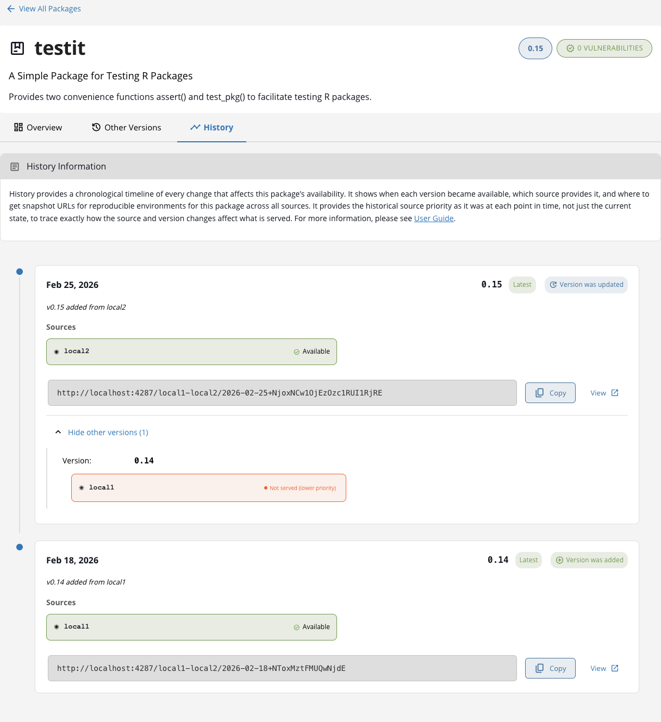Click the plus circle icon in Version was added
Viewport: 661px width, 722px height.
tap(559, 560)
